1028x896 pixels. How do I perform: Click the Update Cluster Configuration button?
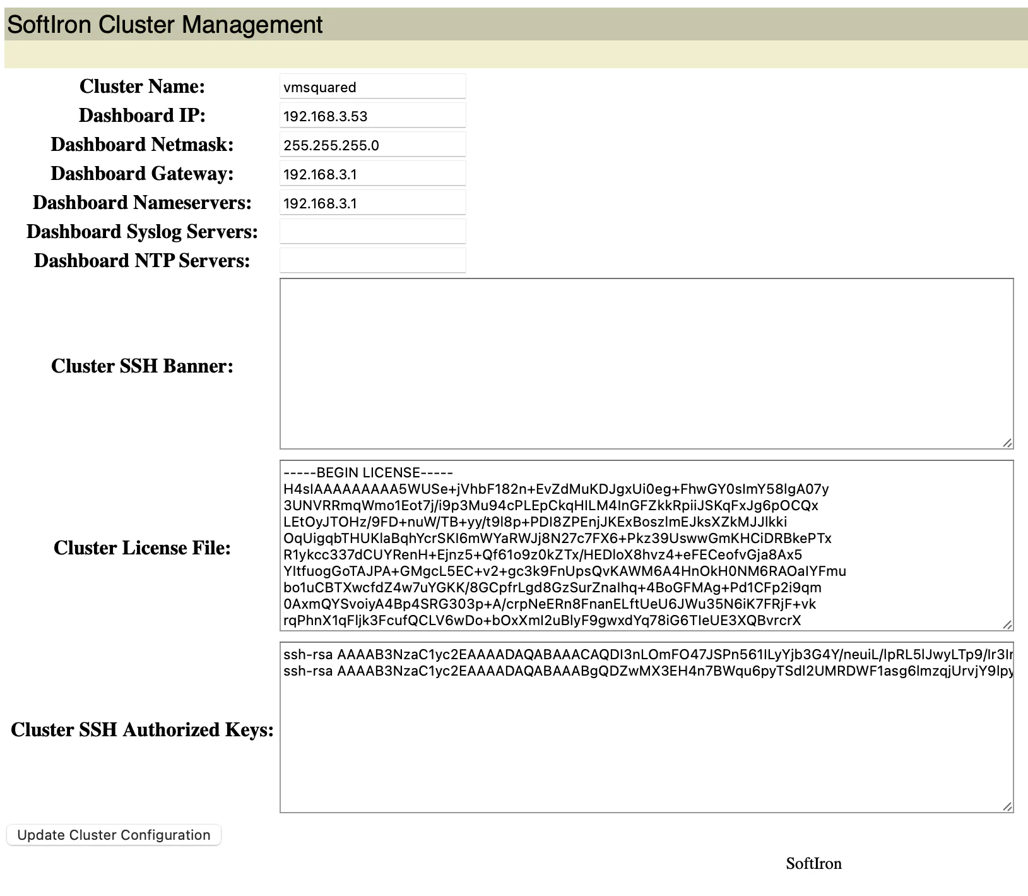tap(114, 835)
